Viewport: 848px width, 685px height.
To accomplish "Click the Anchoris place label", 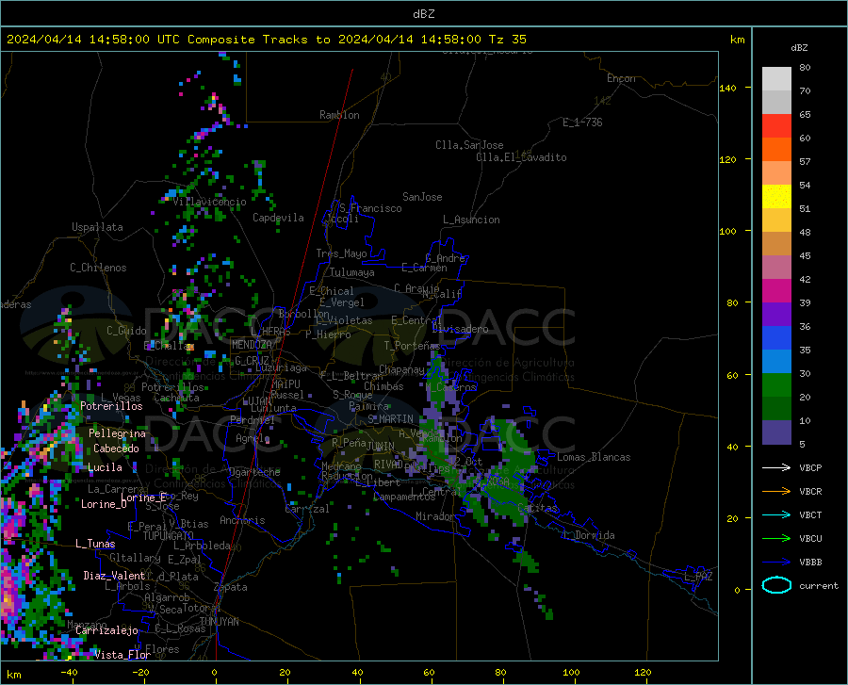I will click(x=242, y=521).
